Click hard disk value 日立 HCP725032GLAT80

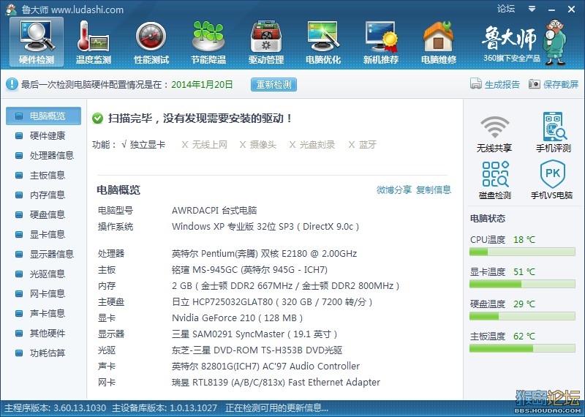[272, 301]
